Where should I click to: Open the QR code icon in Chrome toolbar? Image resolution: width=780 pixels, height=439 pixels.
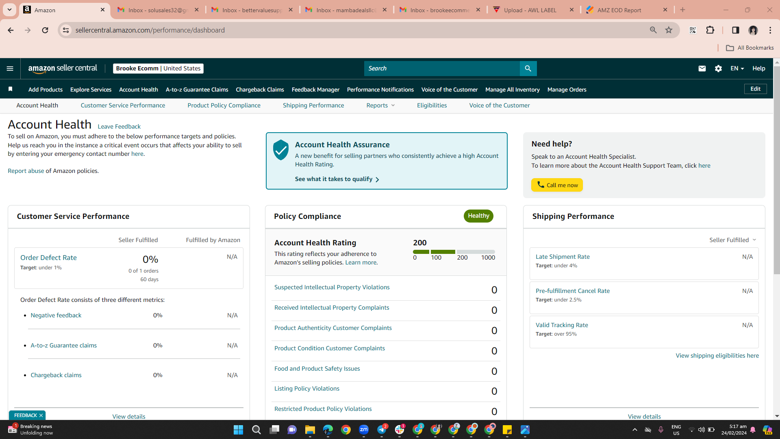click(x=693, y=30)
